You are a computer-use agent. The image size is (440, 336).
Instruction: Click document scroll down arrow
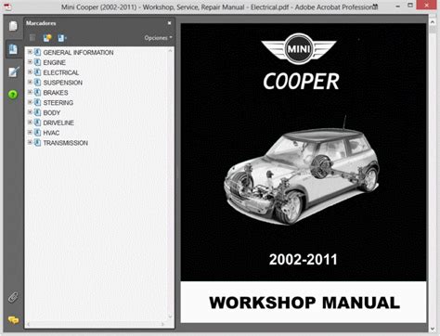[x=433, y=330]
